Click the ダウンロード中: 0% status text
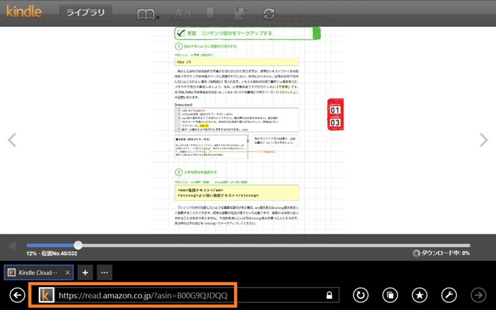Image resolution: width=496 pixels, height=310 pixels. pos(445,253)
